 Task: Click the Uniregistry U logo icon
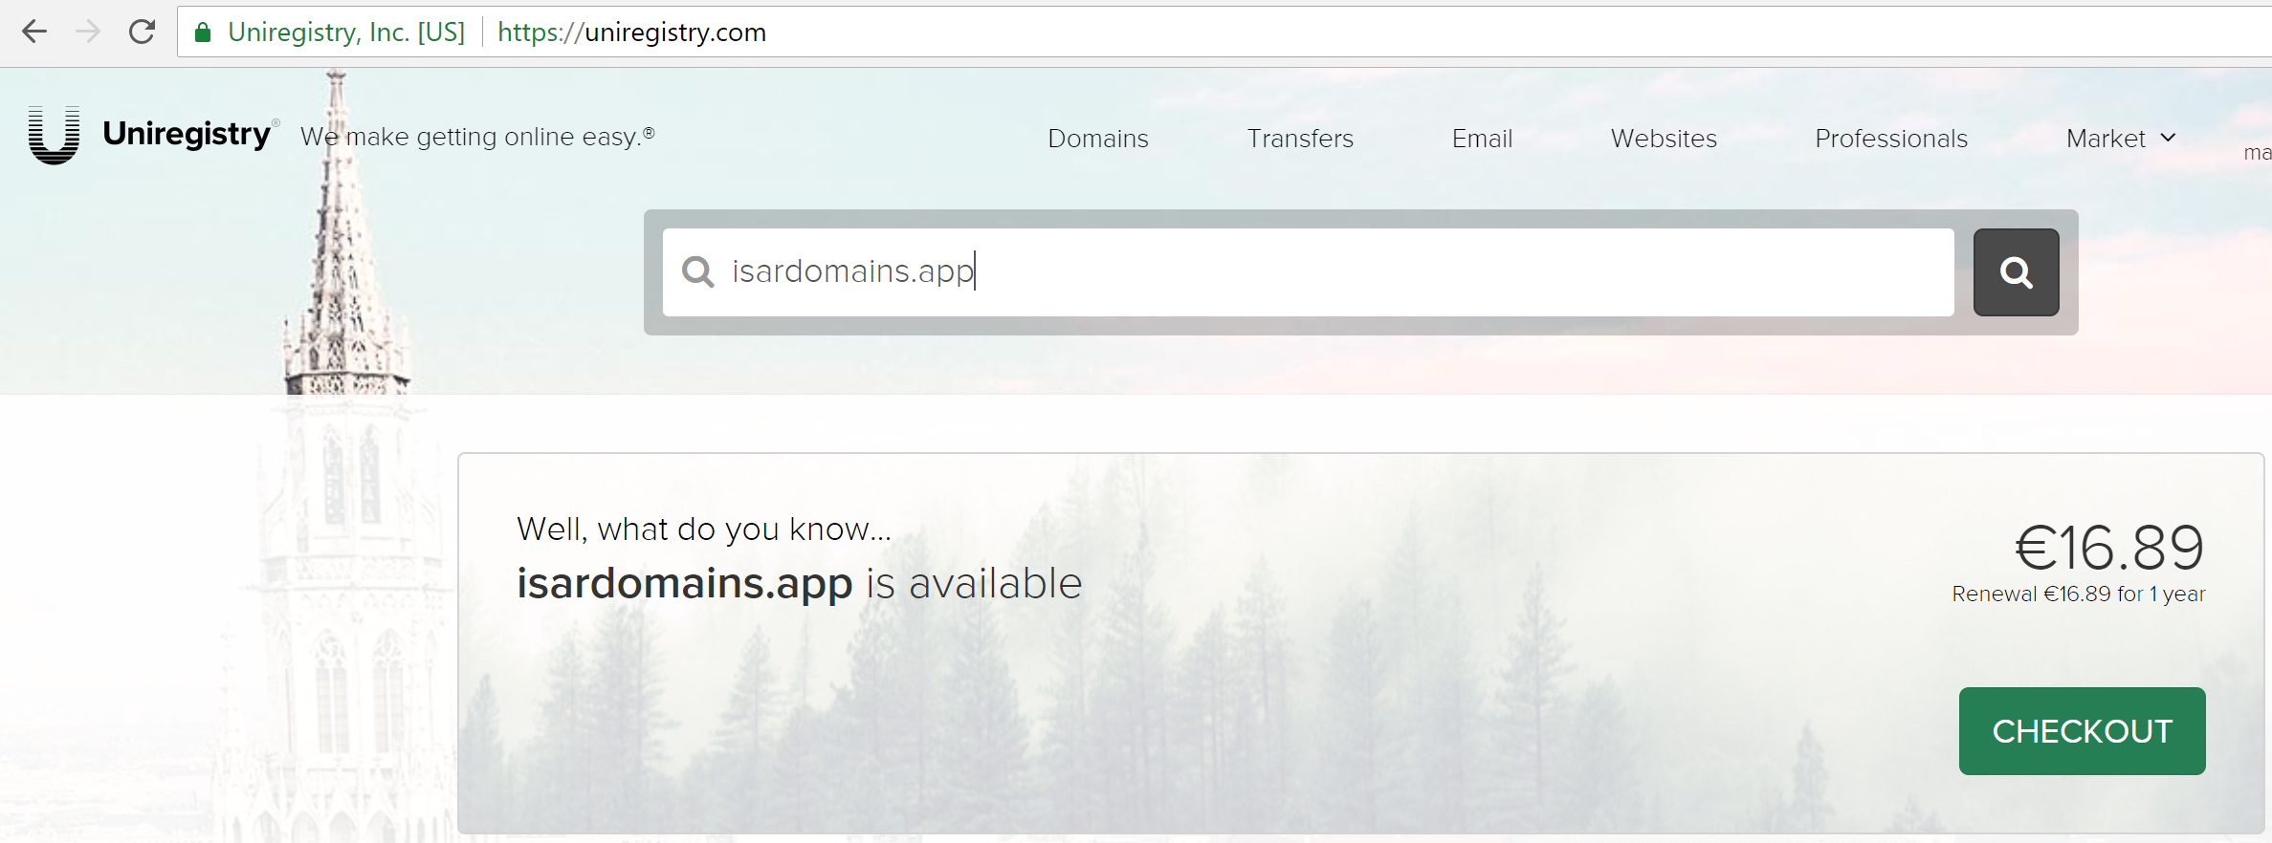(54, 135)
